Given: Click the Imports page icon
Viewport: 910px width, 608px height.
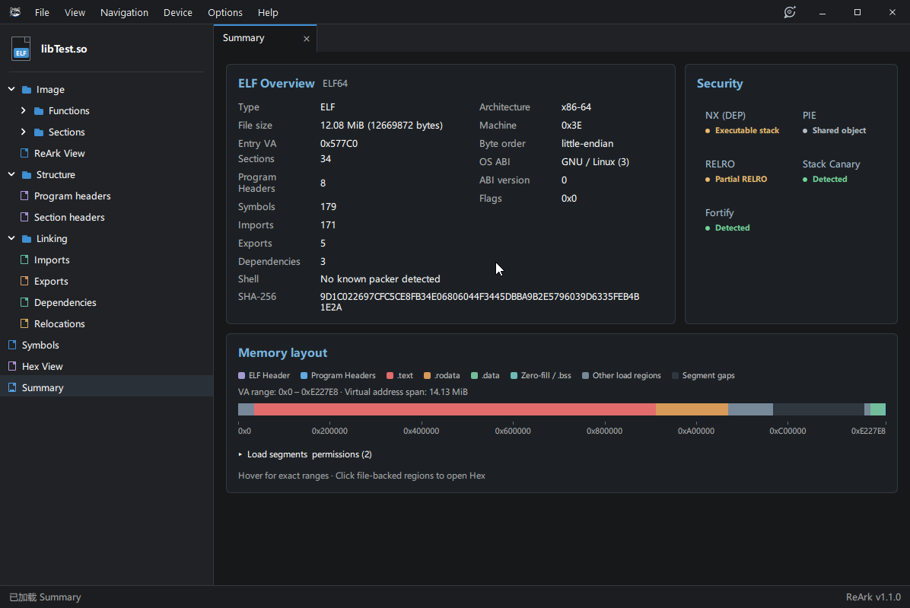Looking at the screenshot, I should (24, 260).
